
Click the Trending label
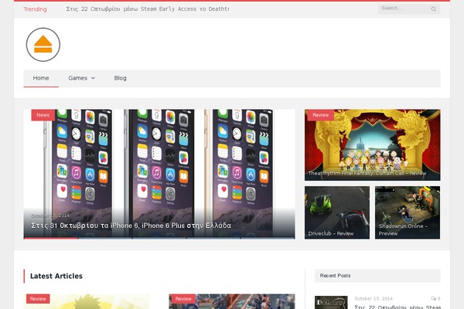(35, 9)
